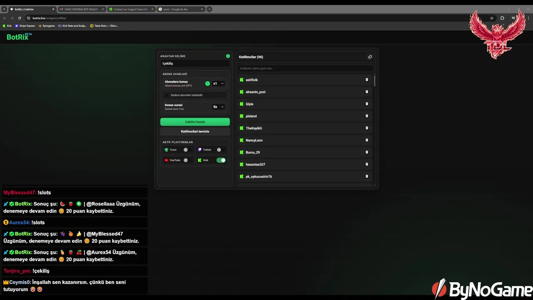Click the Kullanici adina gore ara search field

pyautogui.click(x=306, y=68)
